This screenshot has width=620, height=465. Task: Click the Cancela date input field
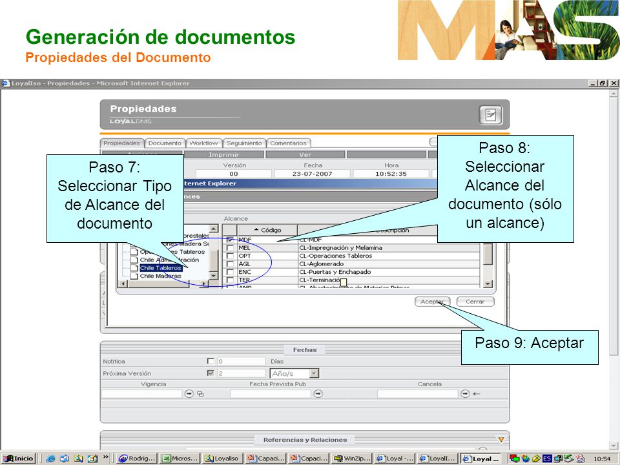(417, 394)
